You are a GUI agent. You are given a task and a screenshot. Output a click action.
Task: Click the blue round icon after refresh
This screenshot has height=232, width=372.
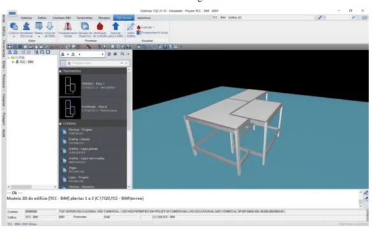coord(115,54)
